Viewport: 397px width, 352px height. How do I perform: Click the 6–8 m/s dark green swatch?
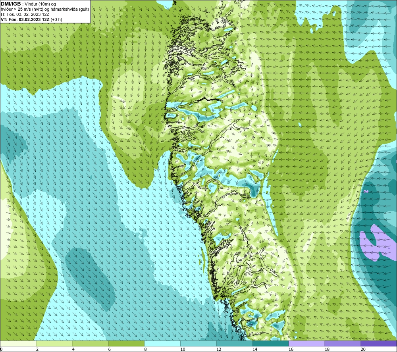click(x=126, y=343)
